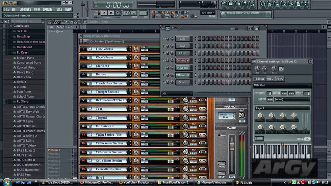
Task: Click the Record button in transport
Action: (x=118, y=13)
